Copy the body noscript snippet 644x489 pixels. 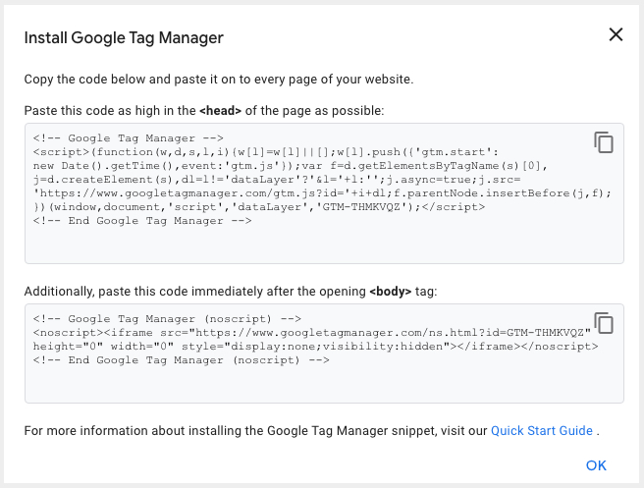(604, 323)
